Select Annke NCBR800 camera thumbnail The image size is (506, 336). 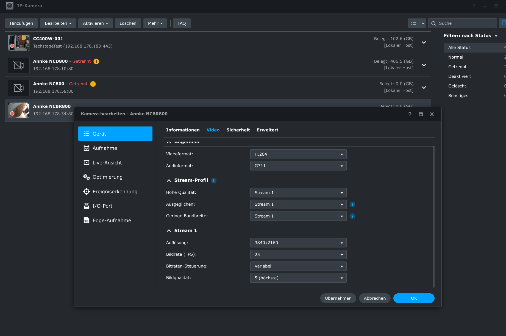coord(19,110)
